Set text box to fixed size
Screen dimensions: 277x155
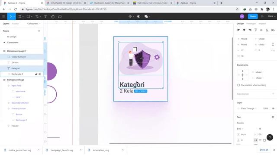pyautogui.click(x=264, y=140)
